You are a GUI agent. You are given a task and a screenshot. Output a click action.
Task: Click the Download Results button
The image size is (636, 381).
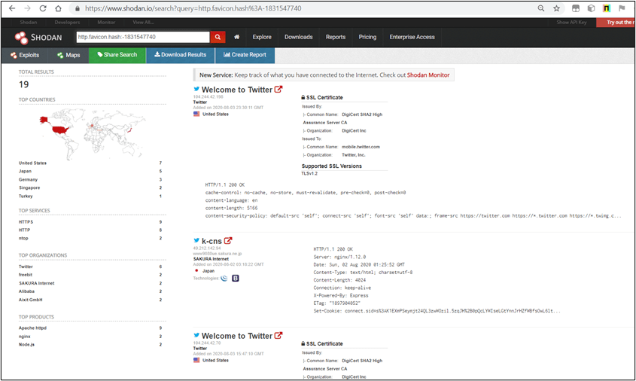(180, 55)
